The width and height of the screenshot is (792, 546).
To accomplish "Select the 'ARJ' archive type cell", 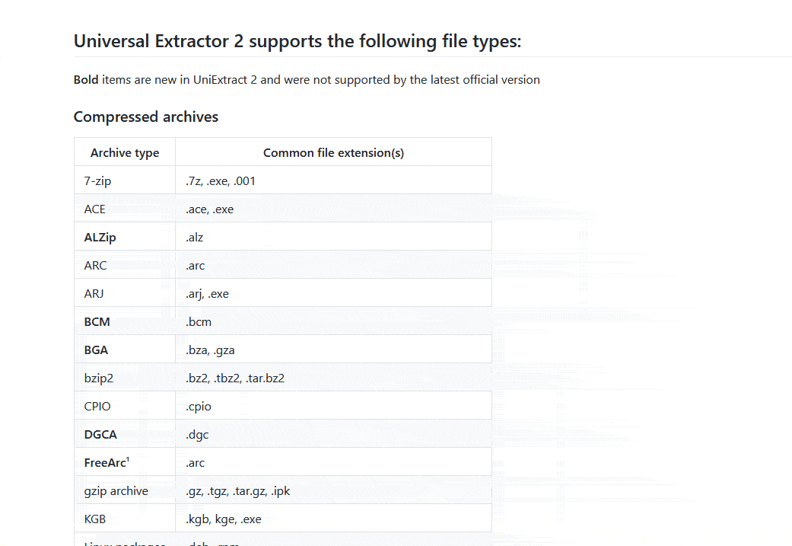I will (125, 293).
